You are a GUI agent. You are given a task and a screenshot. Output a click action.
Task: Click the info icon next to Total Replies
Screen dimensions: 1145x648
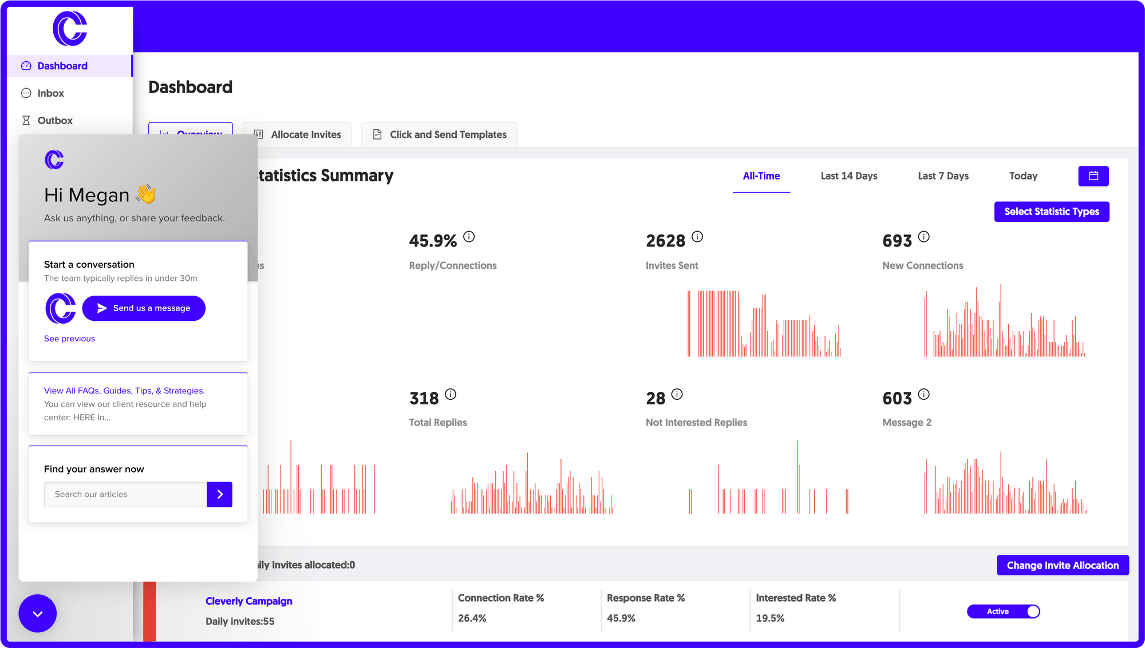pyautogui.click(x=451, y=393)
